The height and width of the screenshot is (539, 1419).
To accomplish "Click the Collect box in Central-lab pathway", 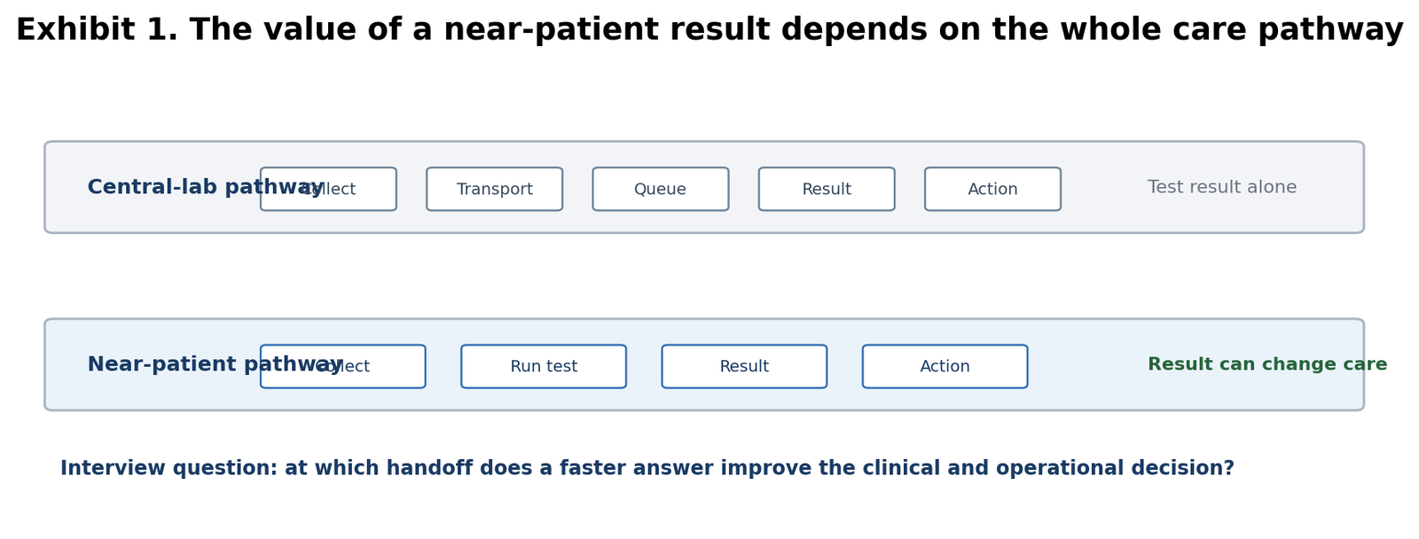I will (x=328, y=189).
